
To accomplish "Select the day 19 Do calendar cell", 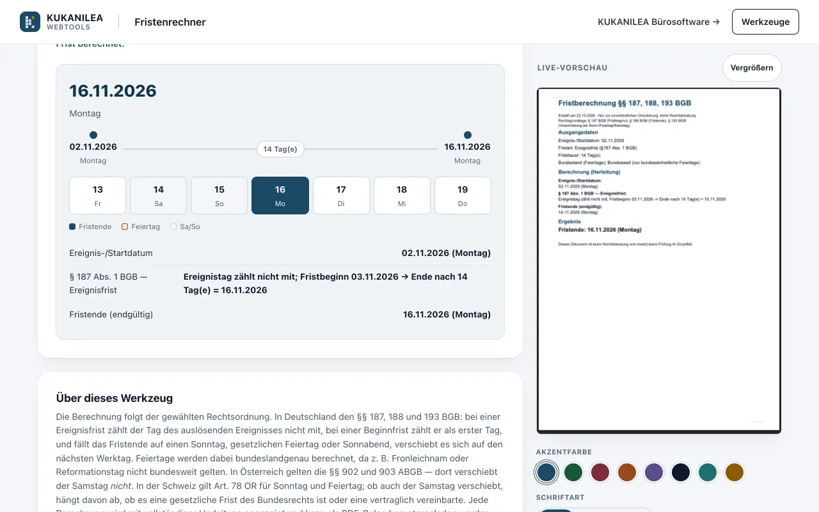I will pyautogui.click(x=463, y=195).
